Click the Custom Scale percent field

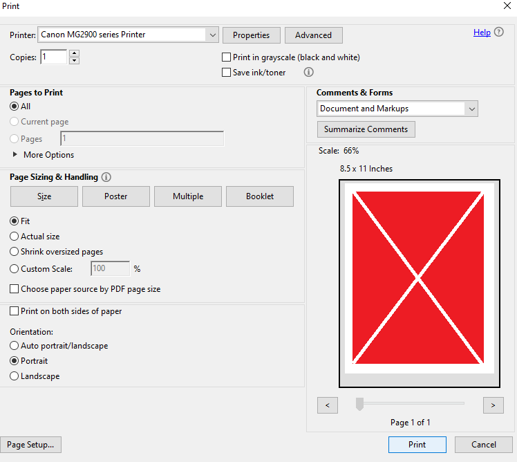(x=111, y=268)
